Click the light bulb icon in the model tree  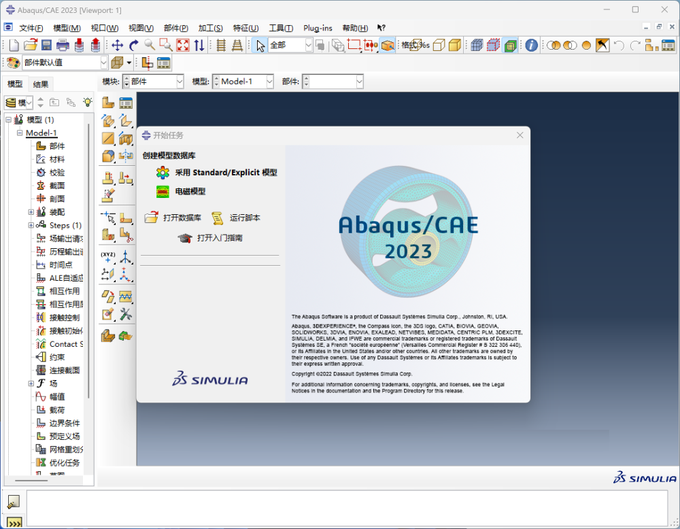pyautogui.click(x=88, y=102)
